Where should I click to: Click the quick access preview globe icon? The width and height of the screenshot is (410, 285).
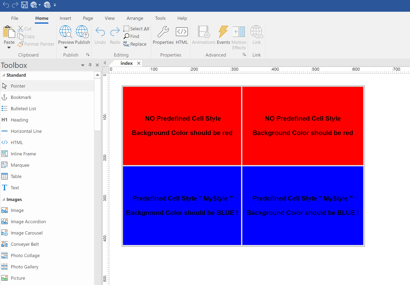(x=34, y=5)
